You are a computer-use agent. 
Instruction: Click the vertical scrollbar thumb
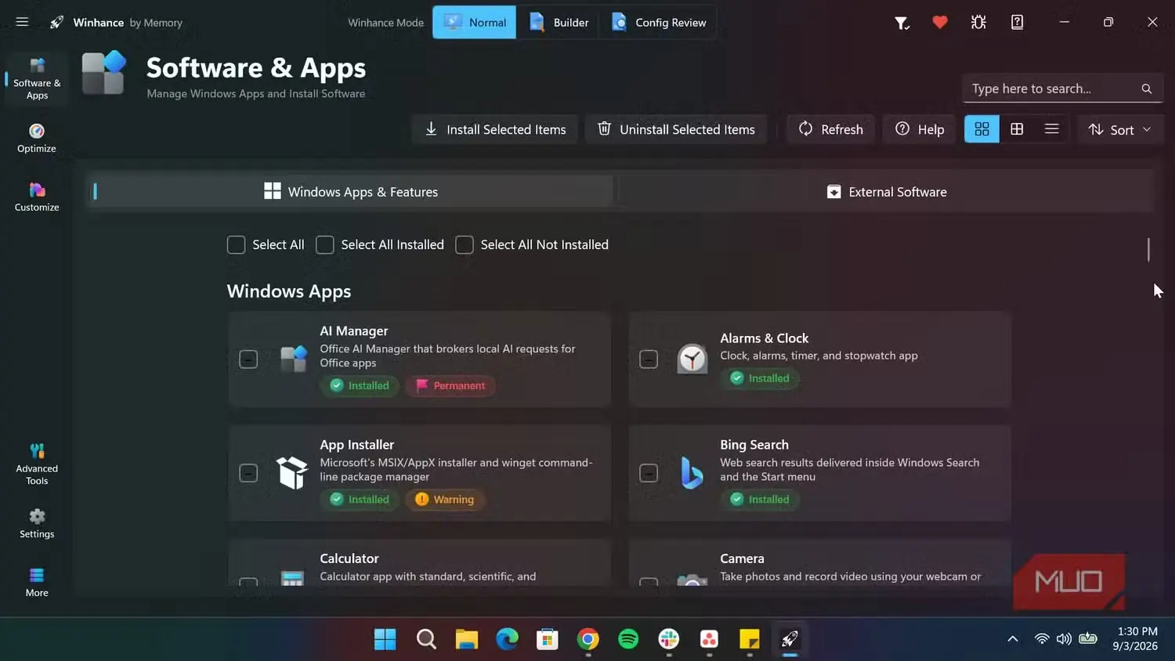[x=1148, y=250]
